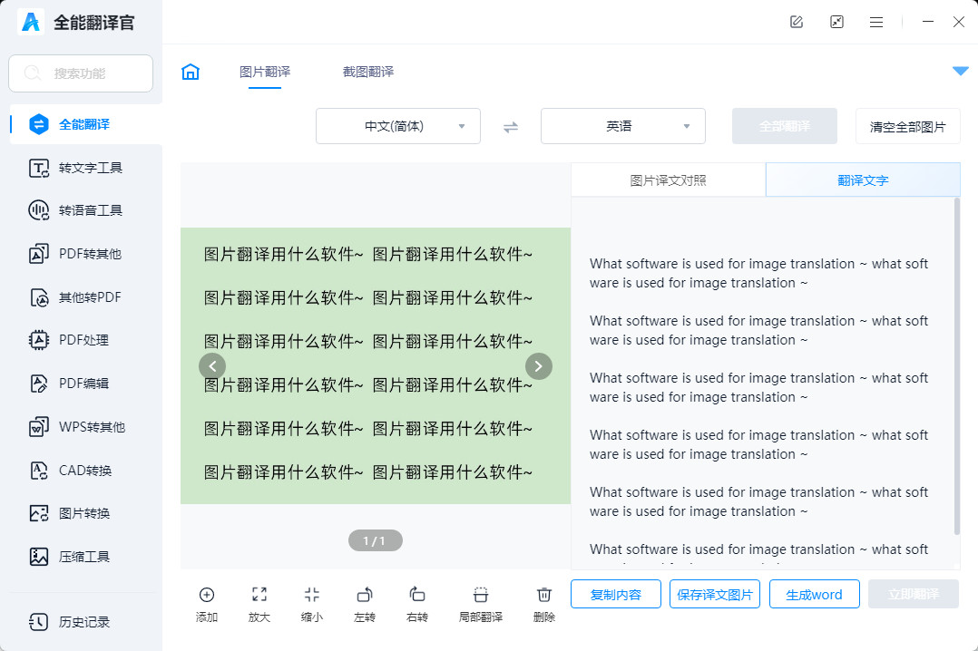The image size is (978, 651).
Task: Select the 图片译文对照 tab
Action: (668, 180)
